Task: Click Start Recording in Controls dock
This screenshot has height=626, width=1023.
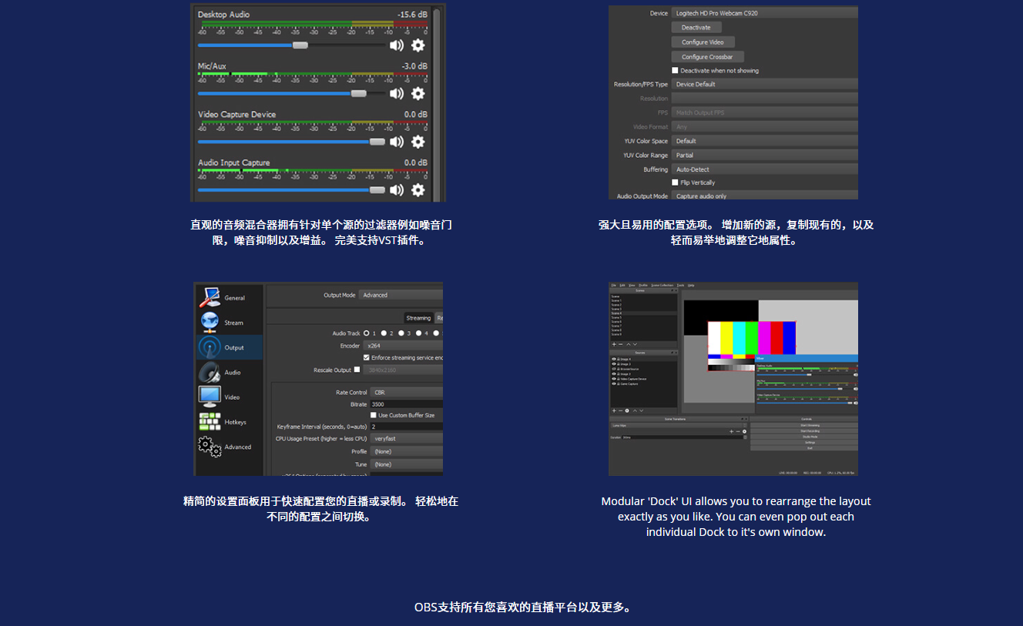Action: coord(804,431)
